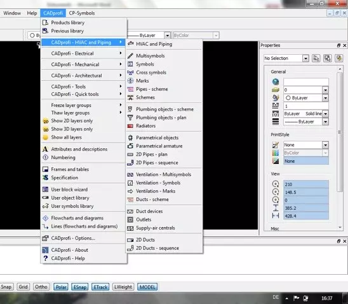Expand CADprofi - Mechanical submenu

click(83, 64)
